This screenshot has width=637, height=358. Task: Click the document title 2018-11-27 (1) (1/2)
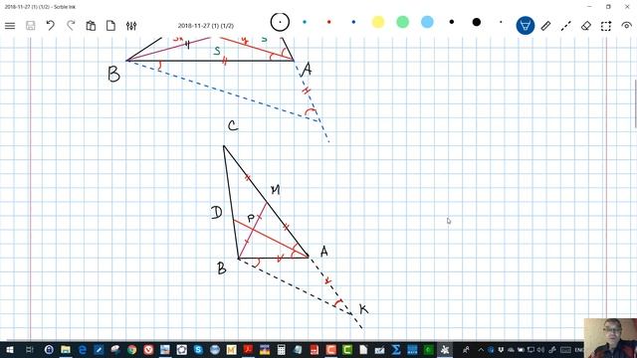pos(206,26)
